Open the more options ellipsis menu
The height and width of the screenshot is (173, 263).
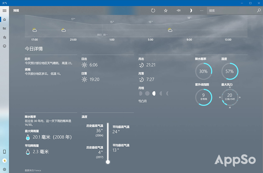tap(201, 11)
